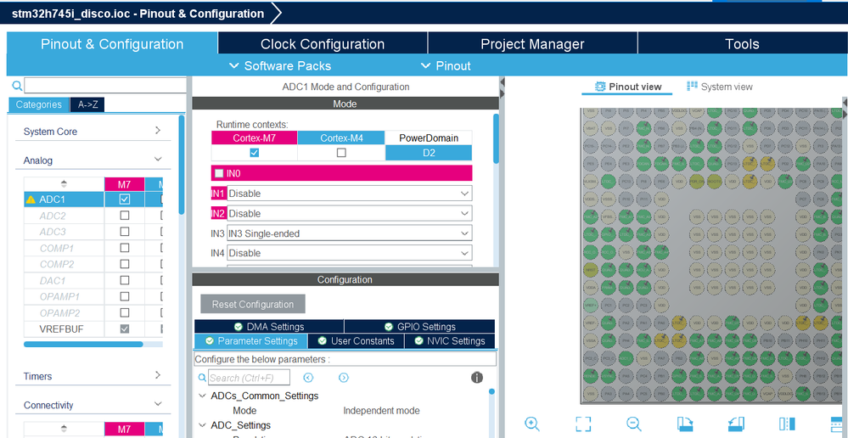
Task: Expand the Timers category
Action: (x=158, y=374)
